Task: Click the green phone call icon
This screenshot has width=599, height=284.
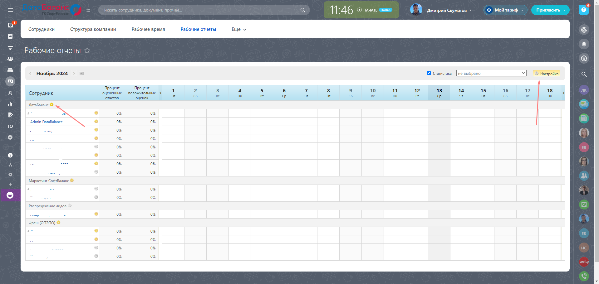Action: click(584, 276)
